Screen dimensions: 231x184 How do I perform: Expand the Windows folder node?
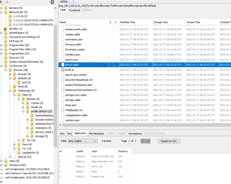pyautogui.click(x=1, y=165)
